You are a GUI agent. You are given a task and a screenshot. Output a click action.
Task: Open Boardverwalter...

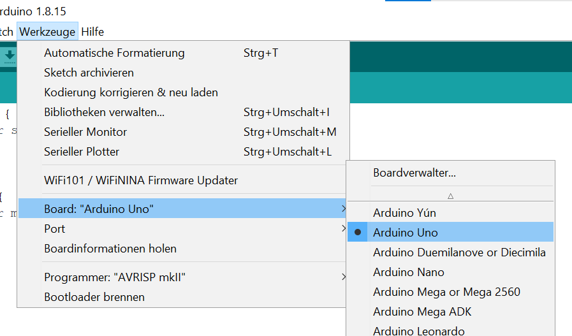click(x=451, y=173)
